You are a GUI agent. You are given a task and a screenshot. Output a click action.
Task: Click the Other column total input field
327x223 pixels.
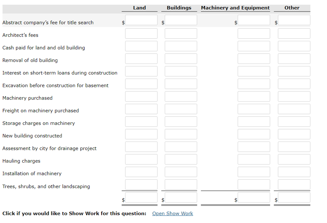click(294, 198)
